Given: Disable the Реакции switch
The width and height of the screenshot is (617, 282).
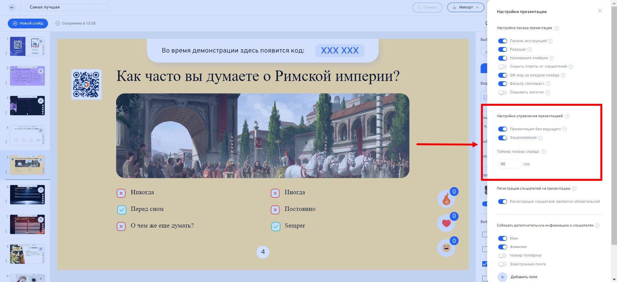Looking at the screenshot, I should pos(502,49).
